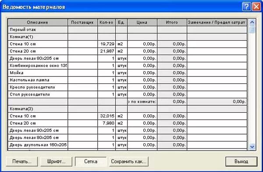Click the Печать... button
The height and width of the screenshot is (172, 263).
[x=22, y=162]
